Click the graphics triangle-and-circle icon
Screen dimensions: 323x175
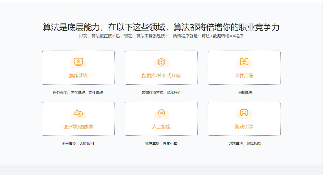[78, 113]
